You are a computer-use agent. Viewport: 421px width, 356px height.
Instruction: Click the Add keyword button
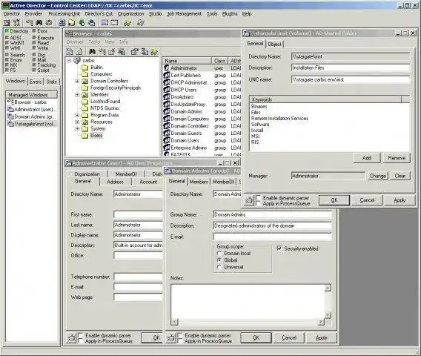click(x=367, y=158)
